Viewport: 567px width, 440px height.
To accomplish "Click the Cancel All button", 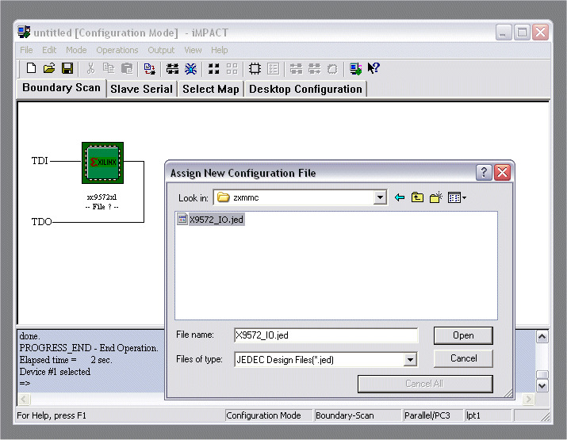I will [x=425, y=384].
